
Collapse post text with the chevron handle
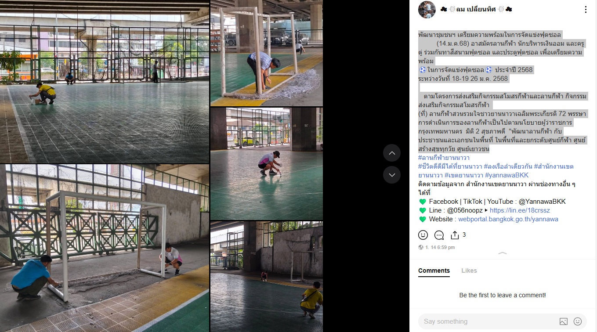(503, 253)
